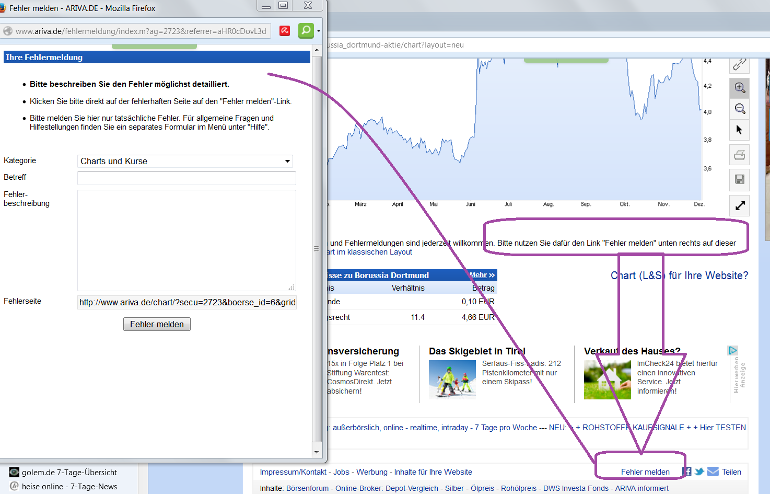The image size is (770, 494).
Task: Open 'Chart (L&S) für Ihre Website?' link
Action: pyautogui.click(x=679, y=275)
